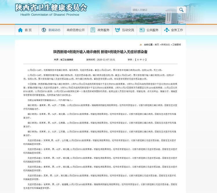Click publish time 2020-11-07 15:31
The height and width of the screenshot is (193, 217).
(x=106, y=60)
